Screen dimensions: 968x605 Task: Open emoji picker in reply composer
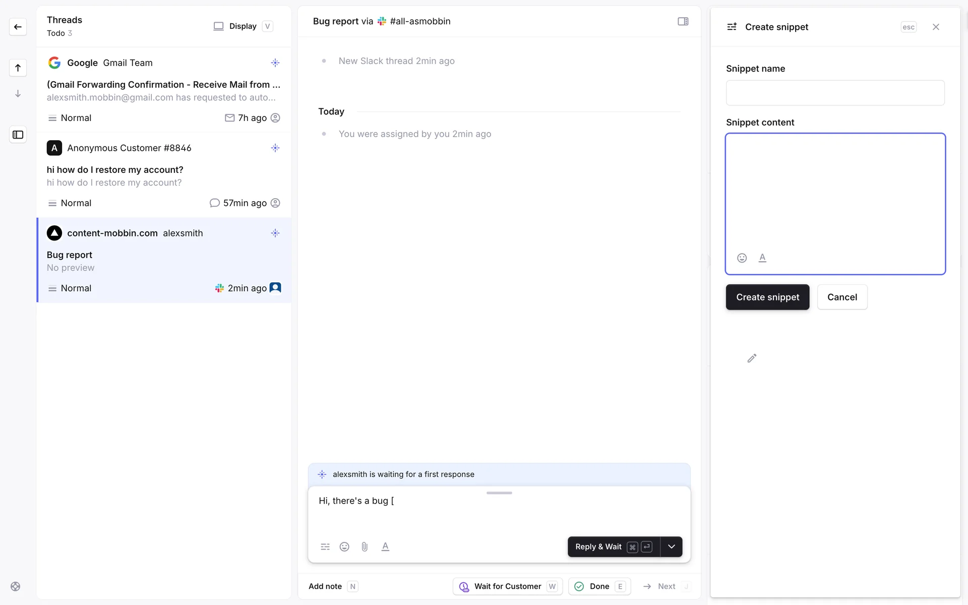(344, 547)
